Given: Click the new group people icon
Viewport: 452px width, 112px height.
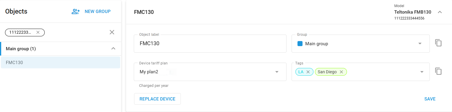Looking at the screenshot, I should pos(76,12).
